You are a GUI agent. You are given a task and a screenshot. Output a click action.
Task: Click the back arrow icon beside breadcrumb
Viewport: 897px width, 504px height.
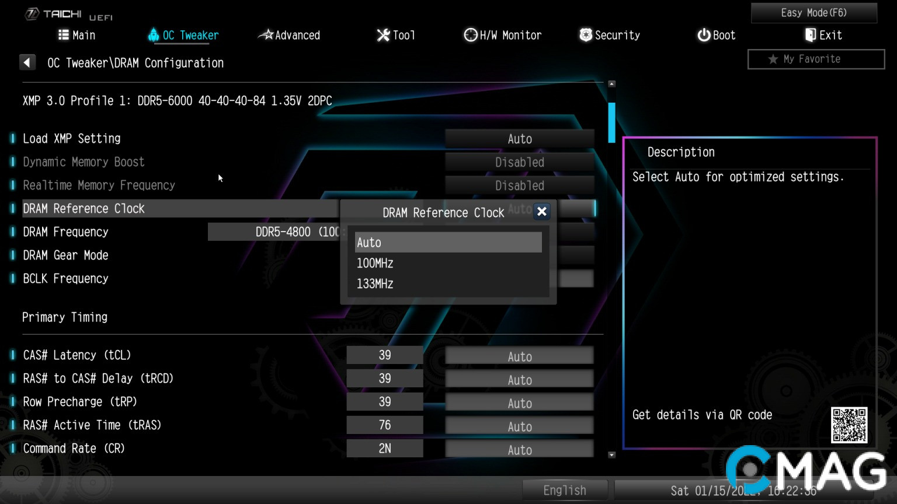click(27, 62)
